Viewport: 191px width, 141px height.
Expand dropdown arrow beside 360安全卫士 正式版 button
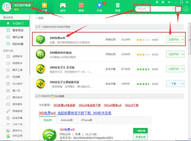click(x=183, y=69)
